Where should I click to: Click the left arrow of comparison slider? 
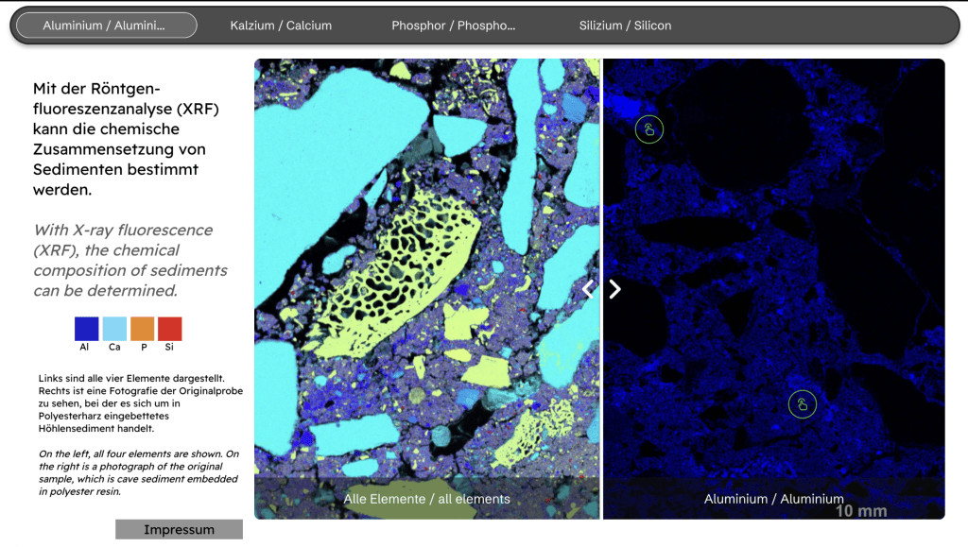click(588, 289)
